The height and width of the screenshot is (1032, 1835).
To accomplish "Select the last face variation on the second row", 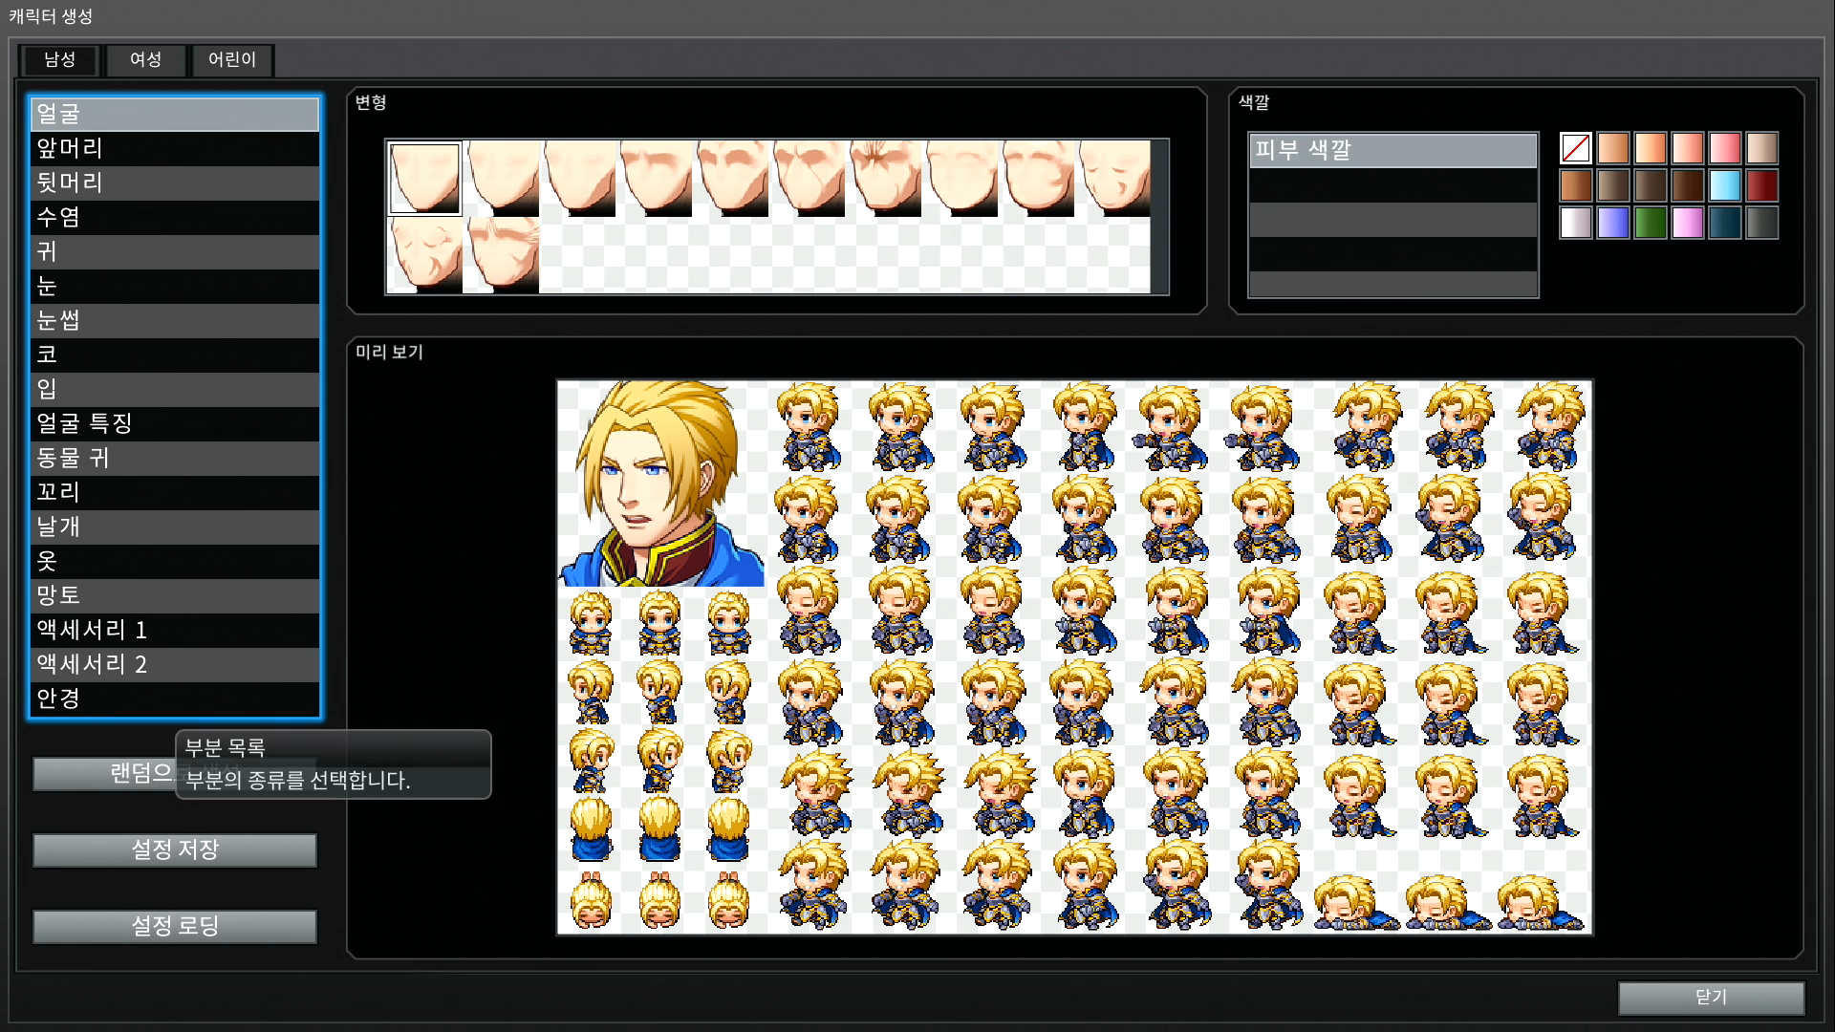I will pos(502,254).
